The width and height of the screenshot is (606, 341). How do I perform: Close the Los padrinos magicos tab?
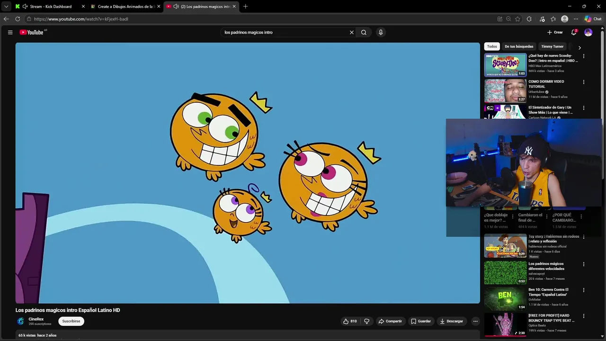click(x=234, y=7)
